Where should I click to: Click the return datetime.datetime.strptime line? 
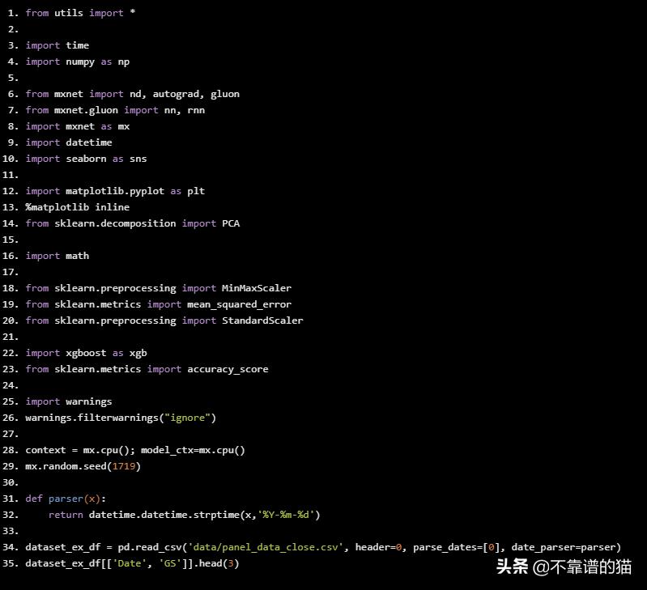point(185,515)
